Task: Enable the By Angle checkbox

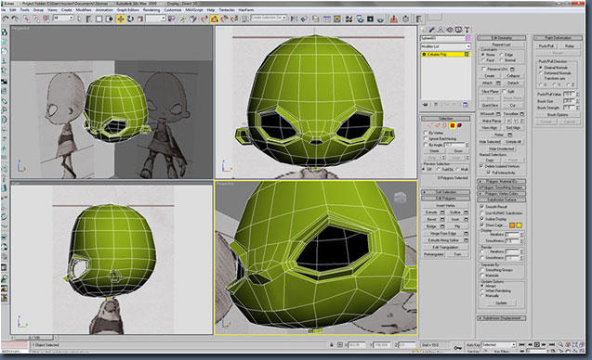Action: 426,145
